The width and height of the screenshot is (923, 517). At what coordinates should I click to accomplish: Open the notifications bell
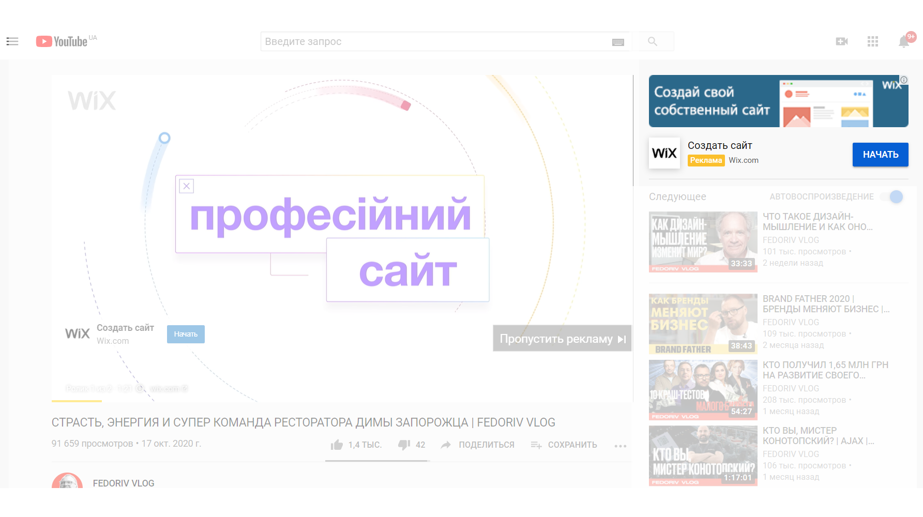pyautogui.click(x=903, y=42)
